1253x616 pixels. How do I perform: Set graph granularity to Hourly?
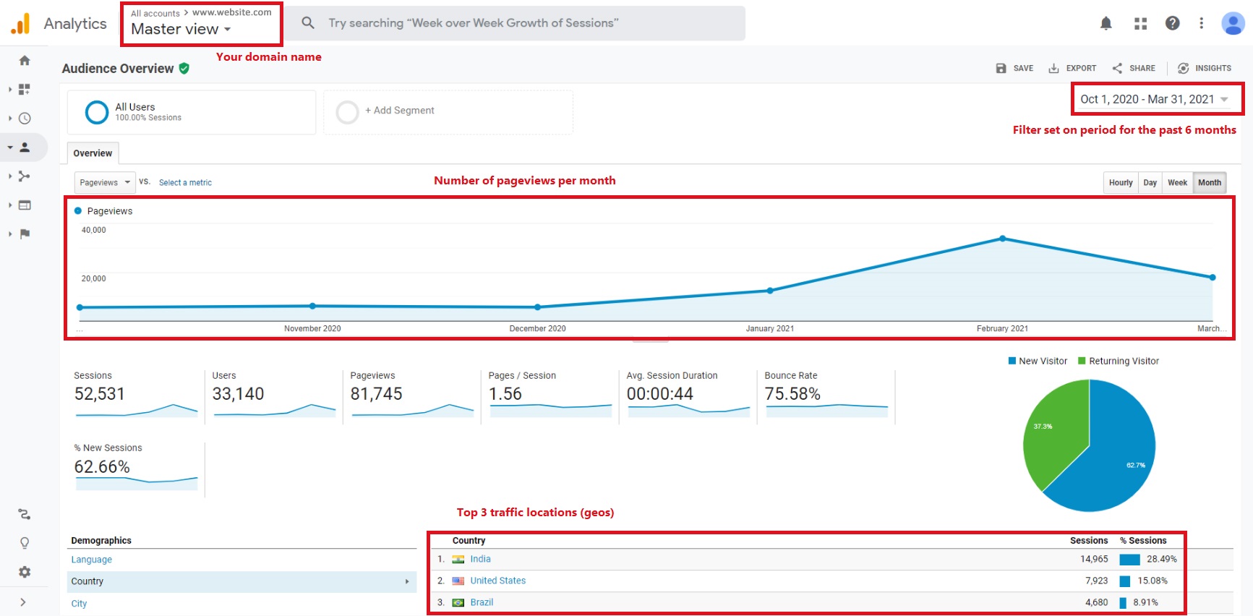coord(1120,183)
